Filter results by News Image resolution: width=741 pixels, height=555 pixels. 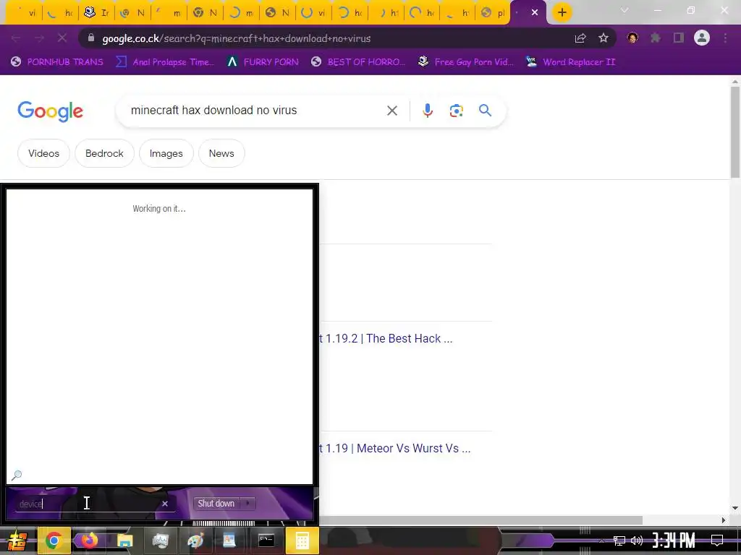pyautogui.click(x=221, y=153)
